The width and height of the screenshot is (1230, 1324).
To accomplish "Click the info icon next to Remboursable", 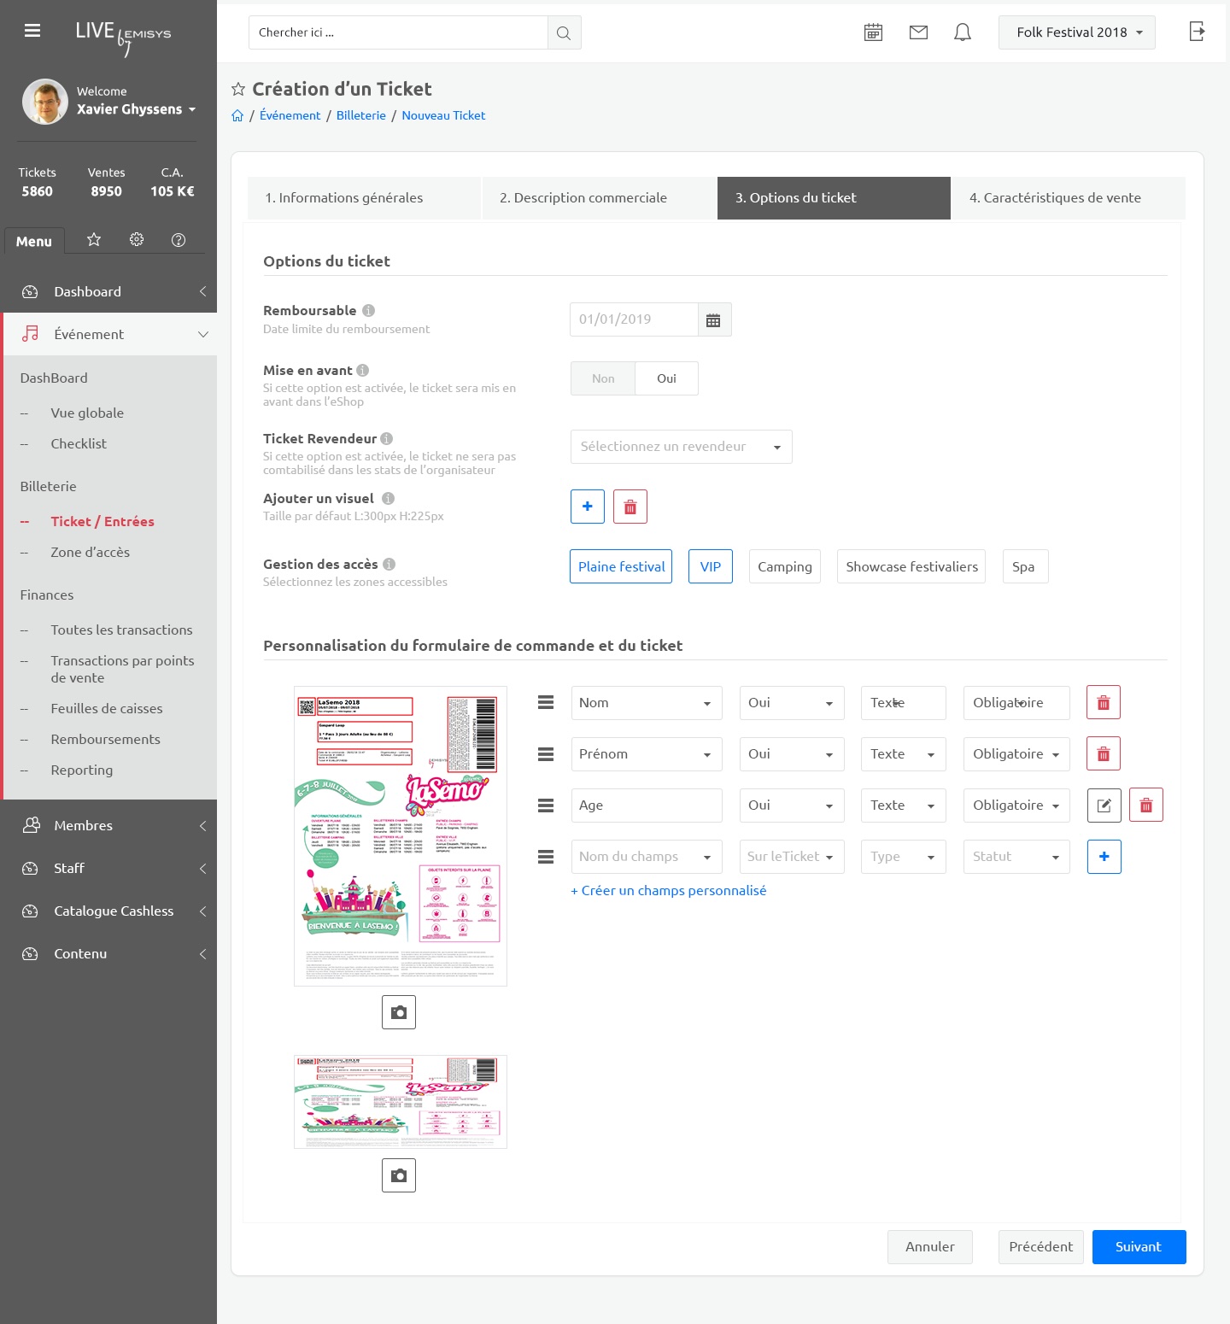I will click(x=368, y=311).
